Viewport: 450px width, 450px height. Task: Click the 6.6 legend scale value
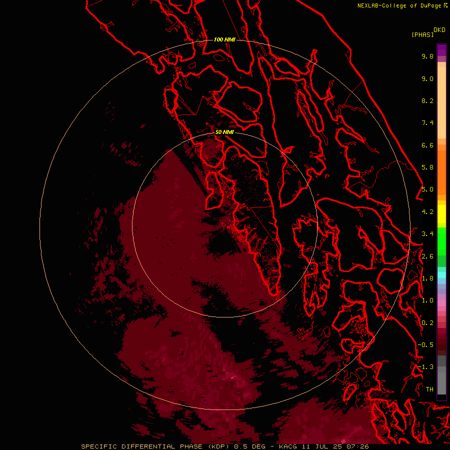pos(427,145)
